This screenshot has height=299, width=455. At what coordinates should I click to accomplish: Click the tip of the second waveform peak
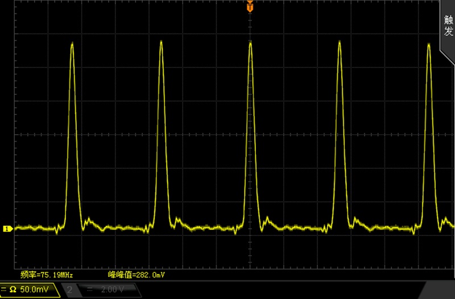click(x=161, y=41)
